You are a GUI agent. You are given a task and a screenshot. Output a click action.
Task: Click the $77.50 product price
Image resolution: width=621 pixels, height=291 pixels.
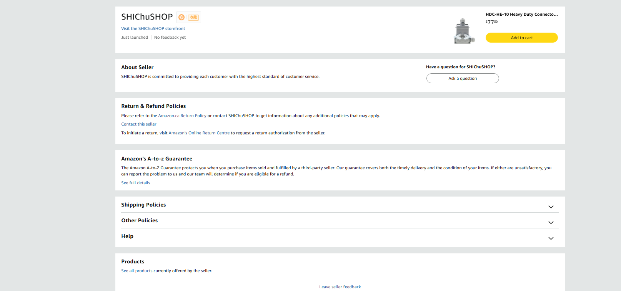[491, 22]
